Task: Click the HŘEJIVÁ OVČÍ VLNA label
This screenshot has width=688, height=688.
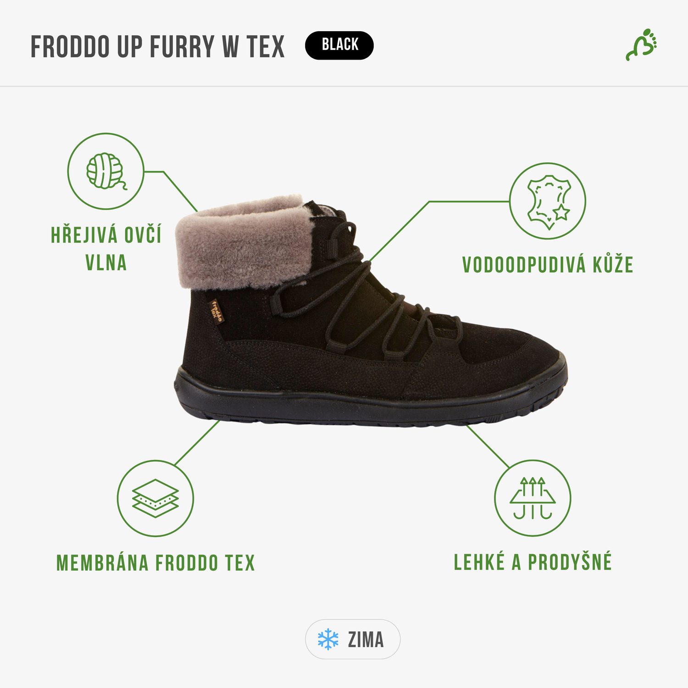Action: point(106,249)
